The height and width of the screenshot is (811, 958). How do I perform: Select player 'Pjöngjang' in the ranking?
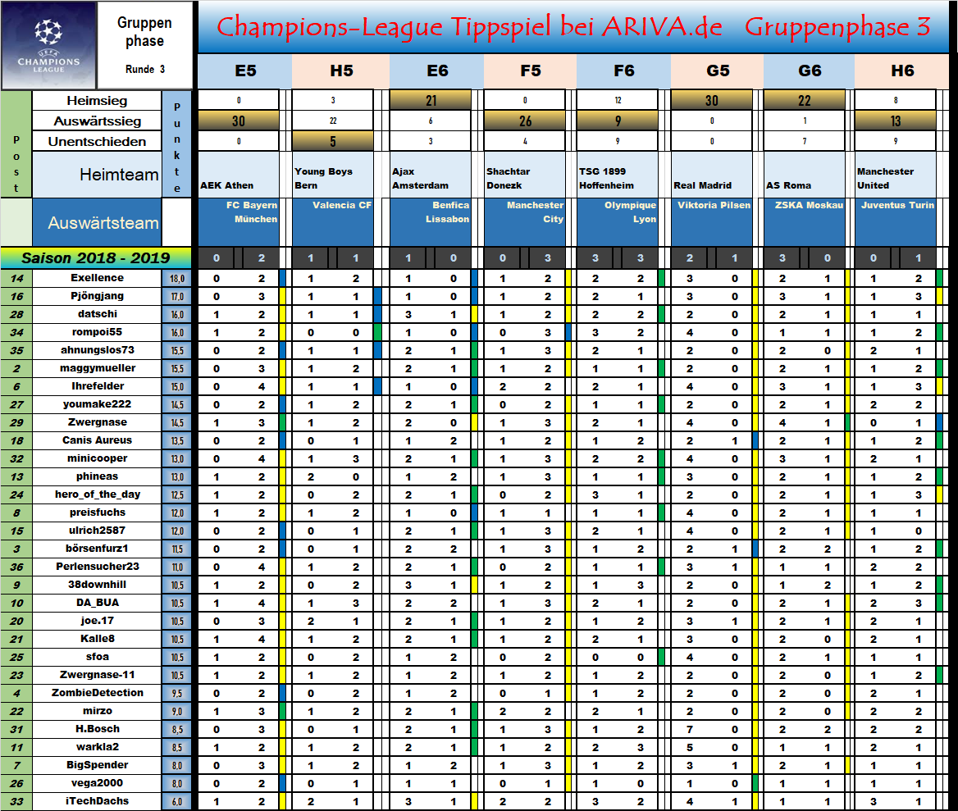(x=97, y=296)
